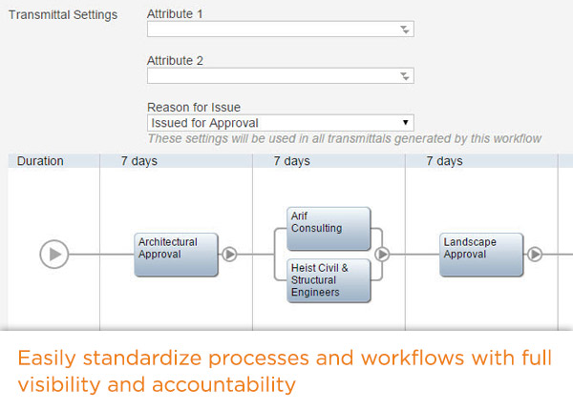
Task: Click the arrow connector after Landscape Approval
Action: click(535, 255)
